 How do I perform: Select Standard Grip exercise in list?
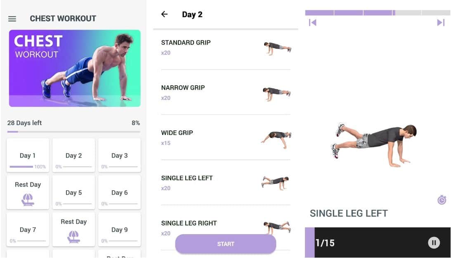tap(225, 47)
